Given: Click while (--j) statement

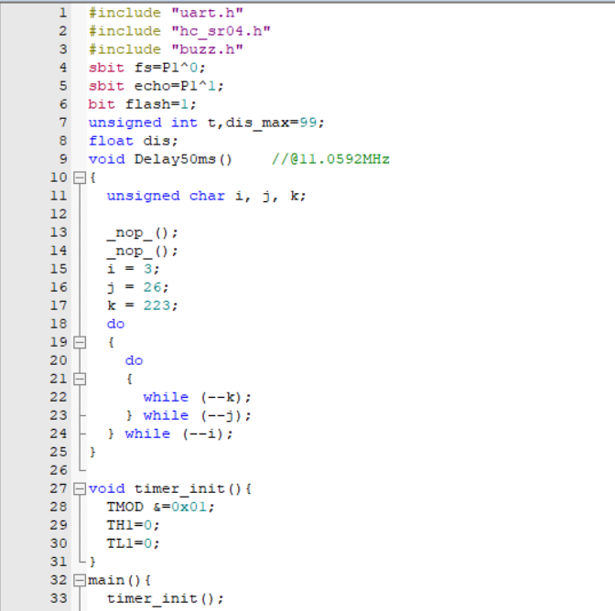Looking at the screenshot, I should pos(197,415).
